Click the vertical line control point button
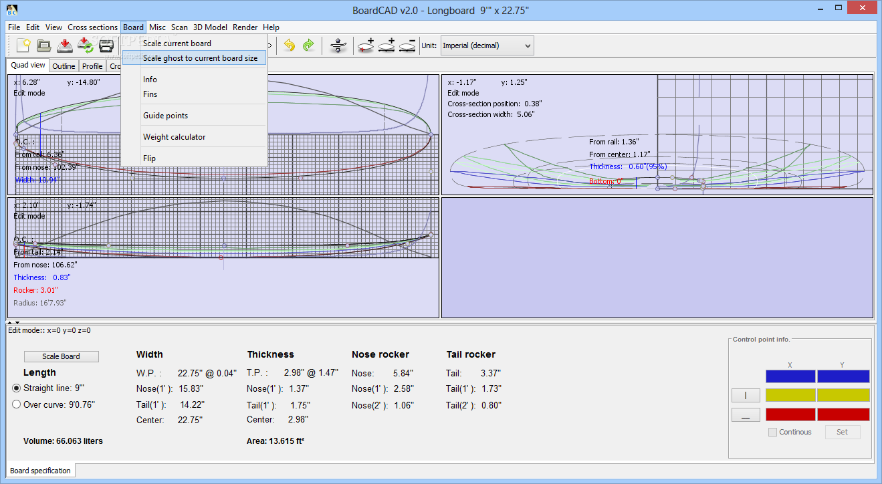 pyautogui.click(x=746, y=395)
